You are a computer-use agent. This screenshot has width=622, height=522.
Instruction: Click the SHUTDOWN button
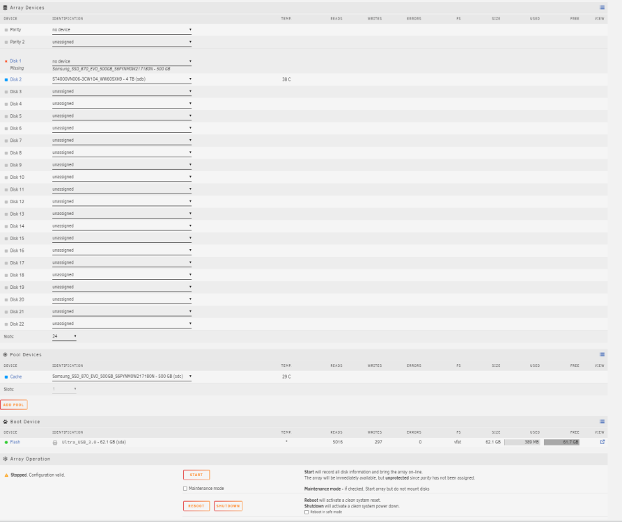click(228, 506)
